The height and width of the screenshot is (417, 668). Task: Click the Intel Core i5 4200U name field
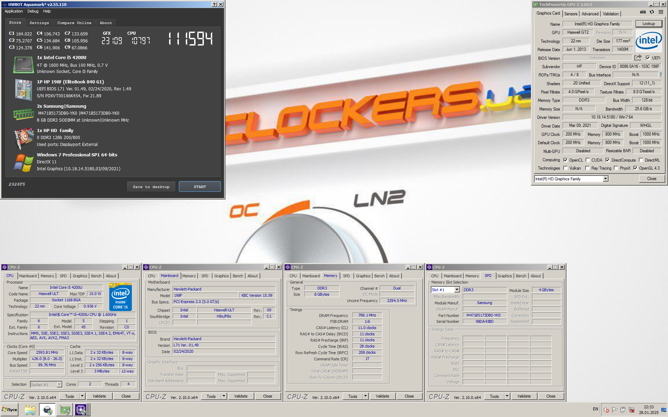tap(66, 287)
